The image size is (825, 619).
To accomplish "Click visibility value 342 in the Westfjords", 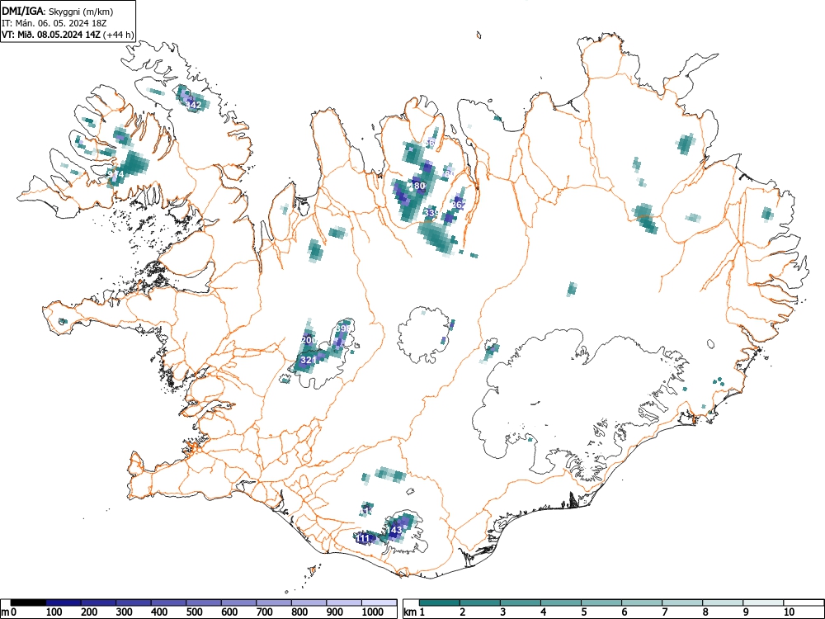I will point(194,106).
